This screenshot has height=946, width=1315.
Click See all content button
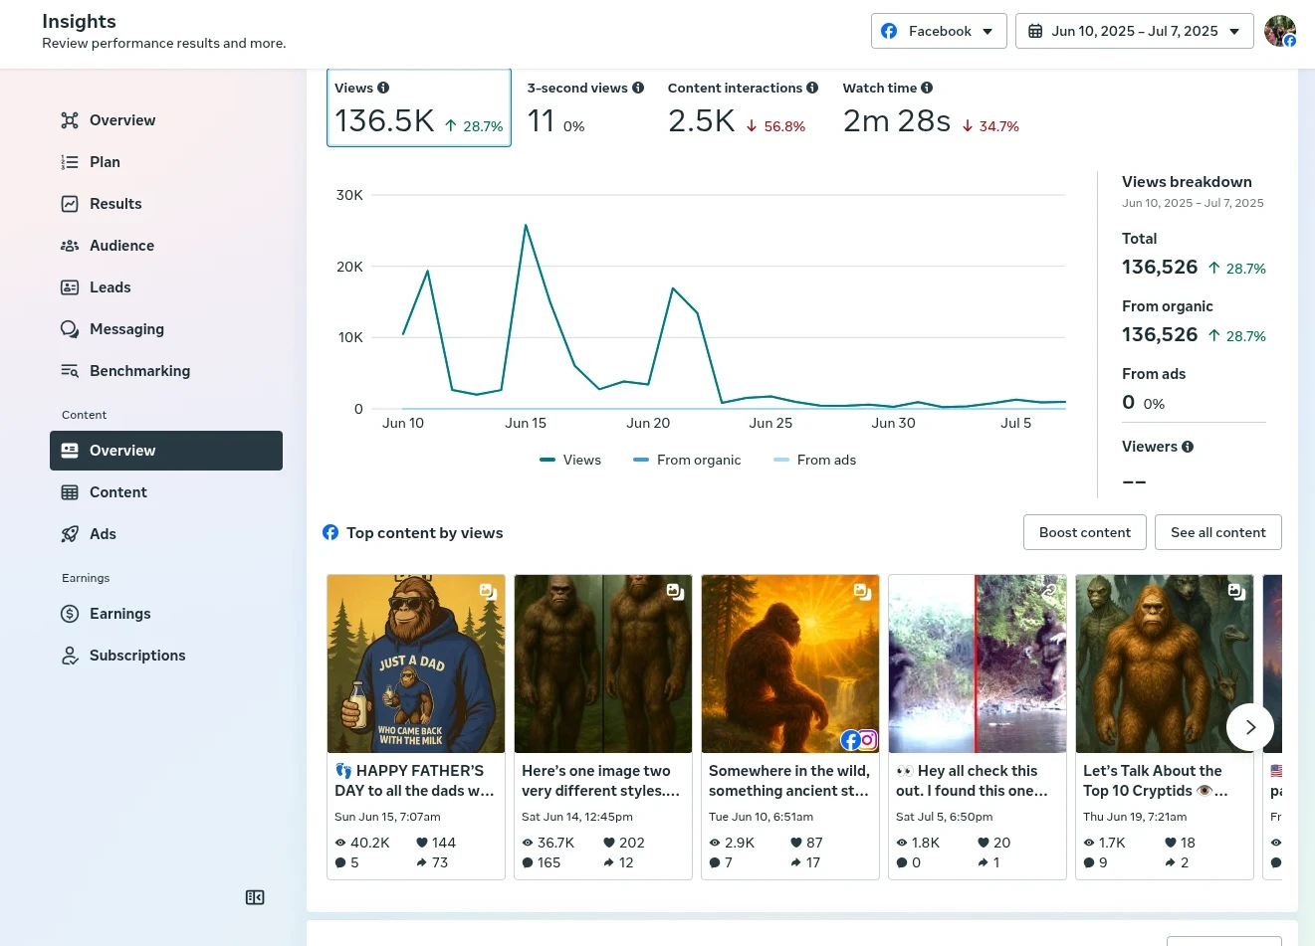1218,532
